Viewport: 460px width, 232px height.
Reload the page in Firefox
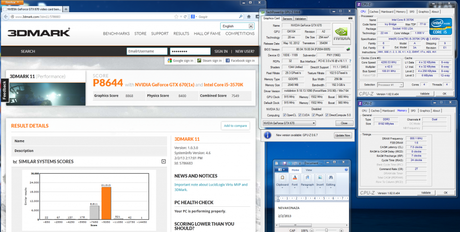tap(186, 17)
